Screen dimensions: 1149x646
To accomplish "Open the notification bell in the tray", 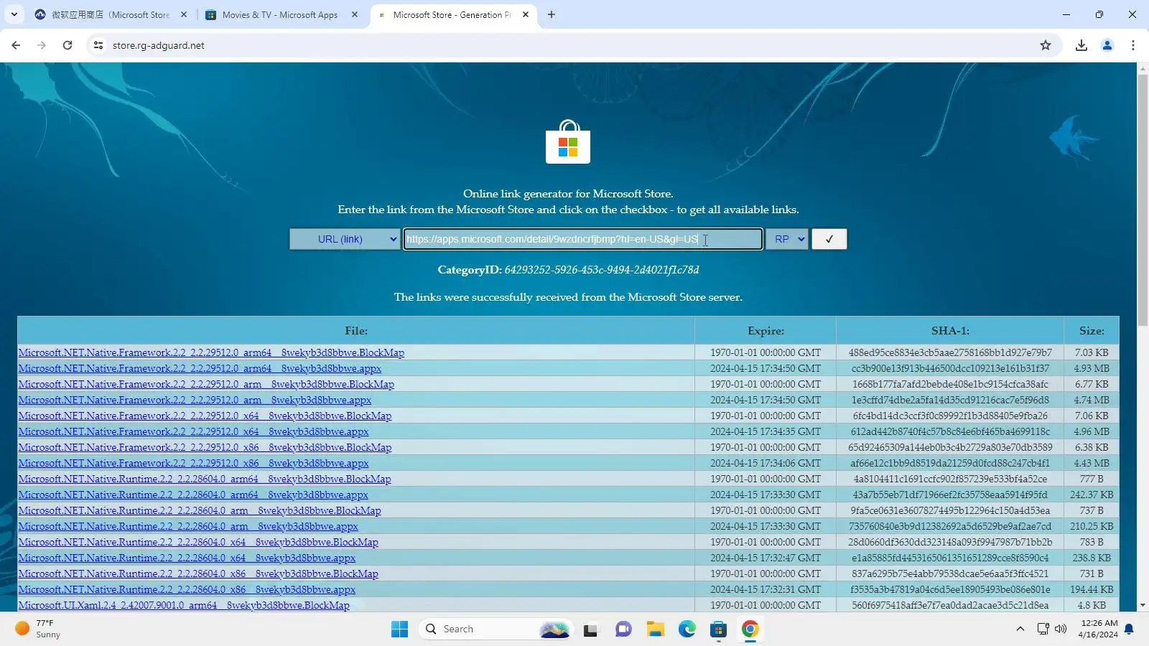I will tap(1129, 629).
